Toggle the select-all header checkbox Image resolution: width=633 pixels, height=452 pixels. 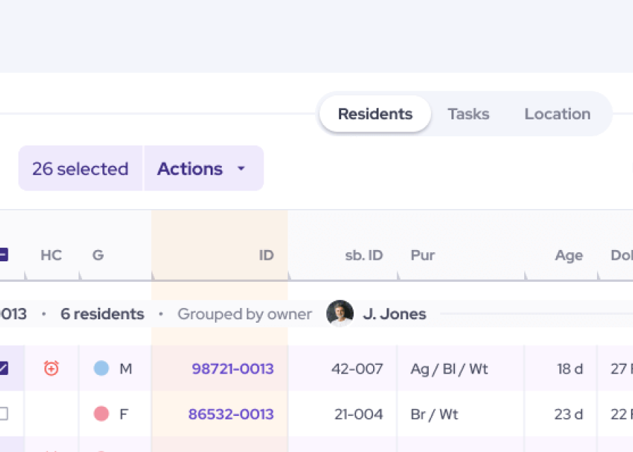[x=3, y=255]
